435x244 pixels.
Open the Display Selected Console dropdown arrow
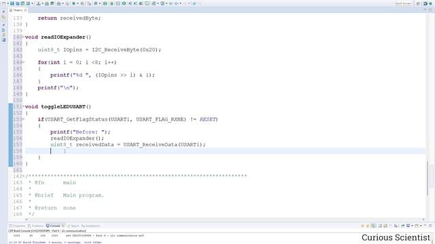click(x=412, y=226)
